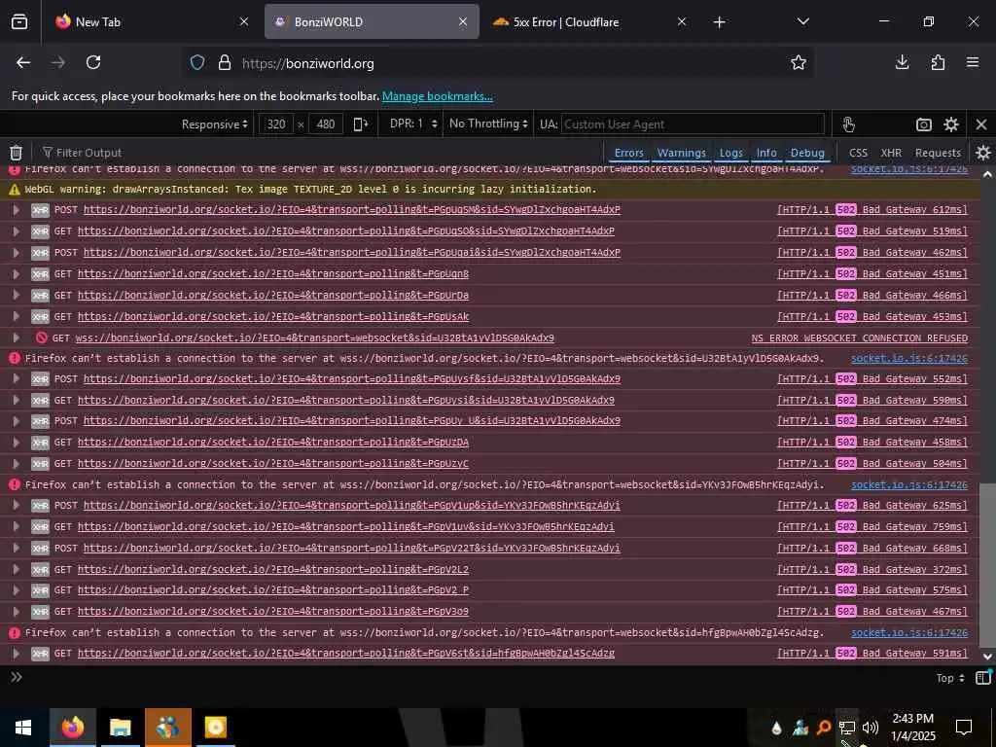The height and width of the screenshot is (747, 996).
Task: Open the Downloads panel
Action: click(x=902, y=62)
